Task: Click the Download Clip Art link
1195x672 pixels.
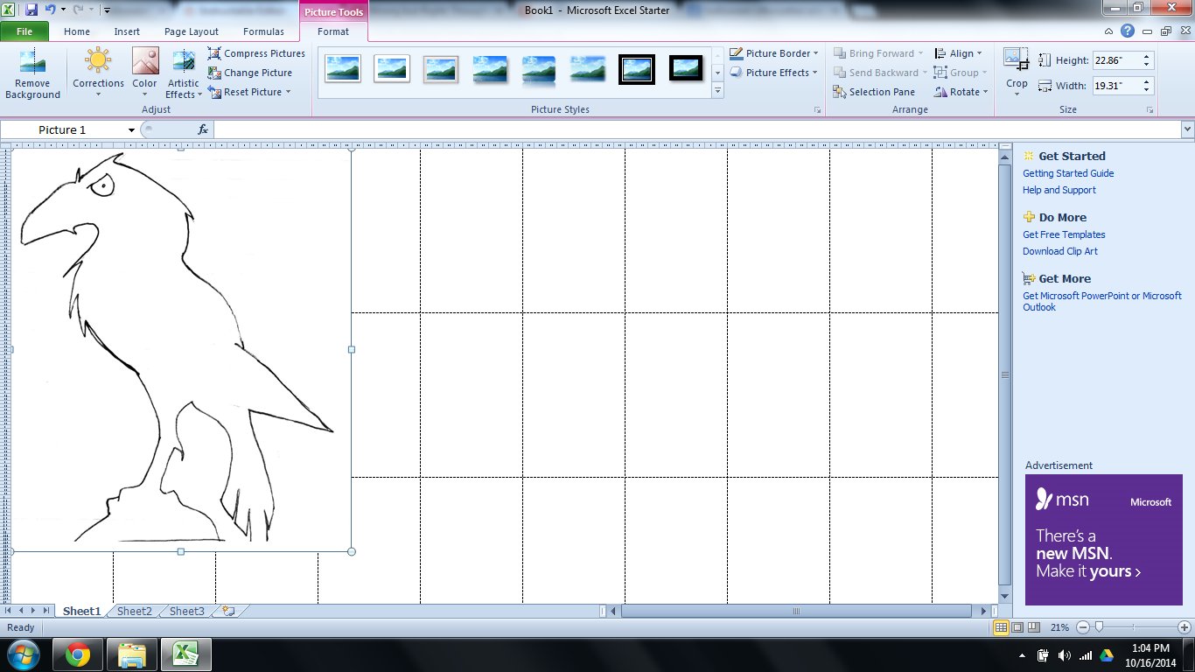Action: [1059, 251]
